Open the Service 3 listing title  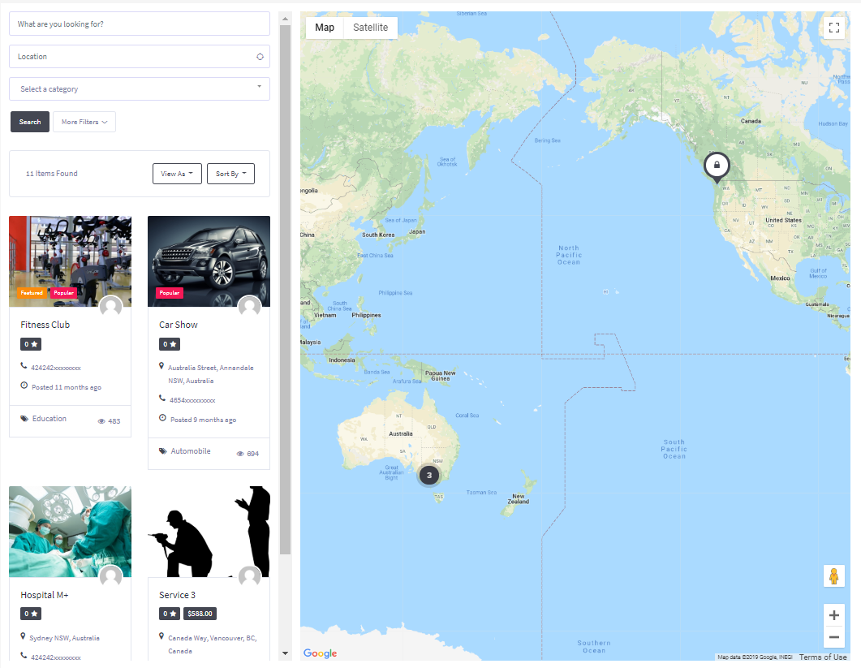click(178, 595)
